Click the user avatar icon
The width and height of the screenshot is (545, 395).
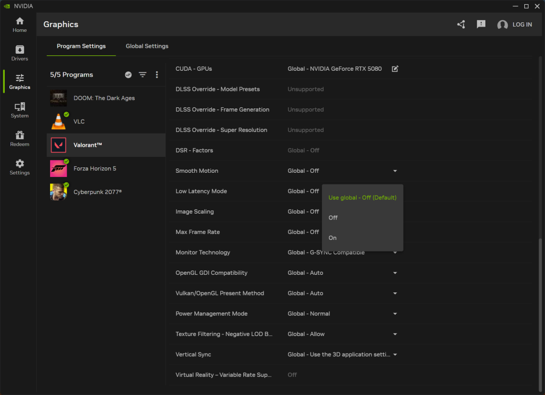(x=502, y=24)
